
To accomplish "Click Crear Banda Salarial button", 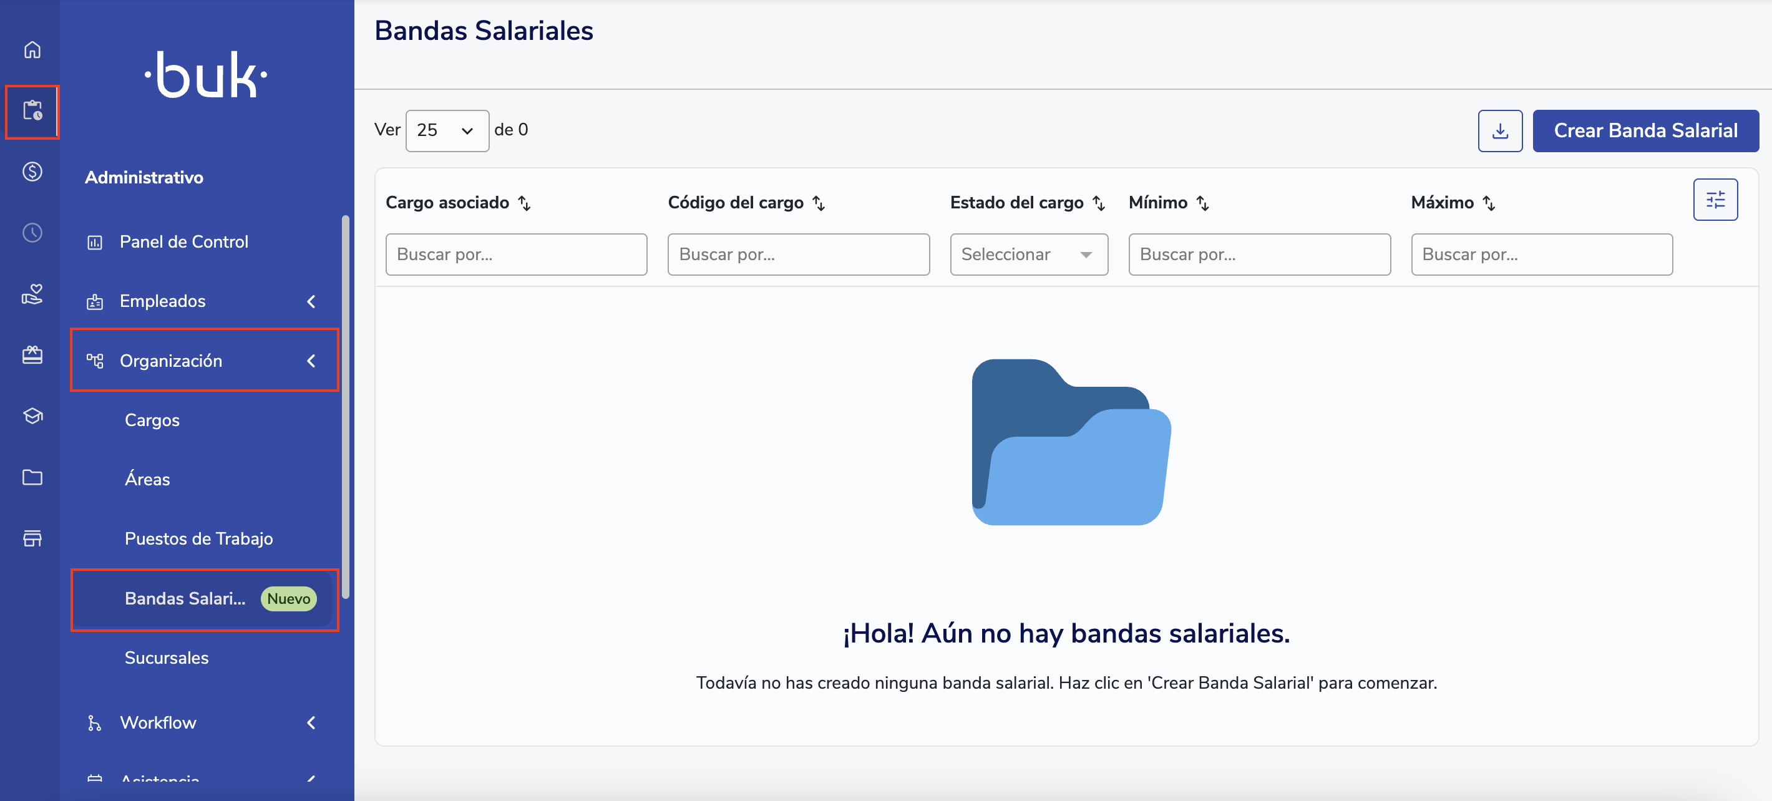I will pos(1645,130).
